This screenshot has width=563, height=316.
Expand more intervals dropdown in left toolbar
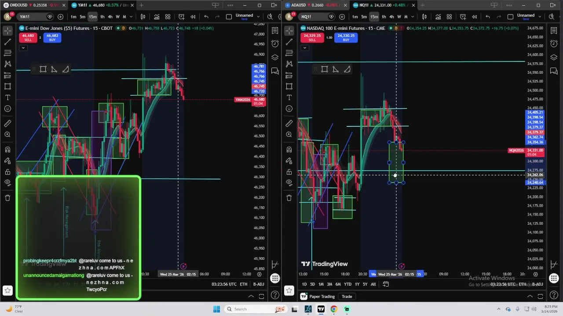131,17
